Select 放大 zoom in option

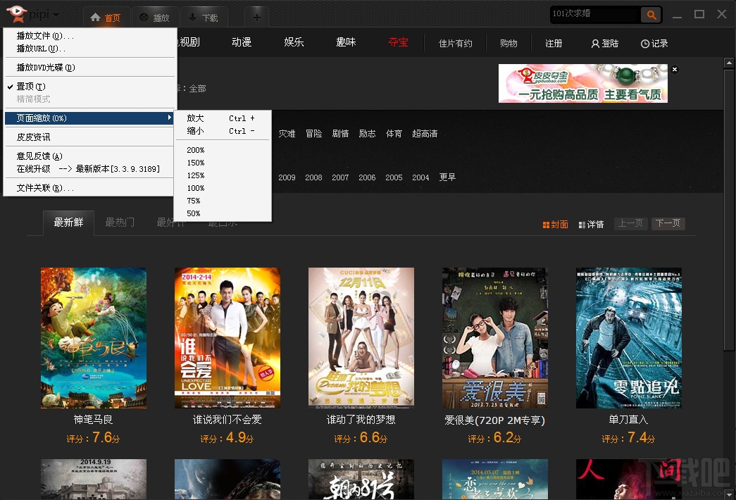click(x=223, y=118)
